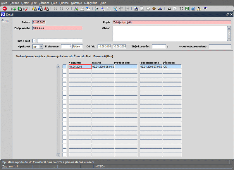The image size is (234, 170).
Task: Click the do date field 30.05.2005
Action: click(x=119, y=47)
